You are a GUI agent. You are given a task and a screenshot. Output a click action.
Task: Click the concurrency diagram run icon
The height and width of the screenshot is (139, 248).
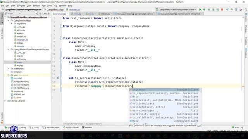[x=218, y=10]
